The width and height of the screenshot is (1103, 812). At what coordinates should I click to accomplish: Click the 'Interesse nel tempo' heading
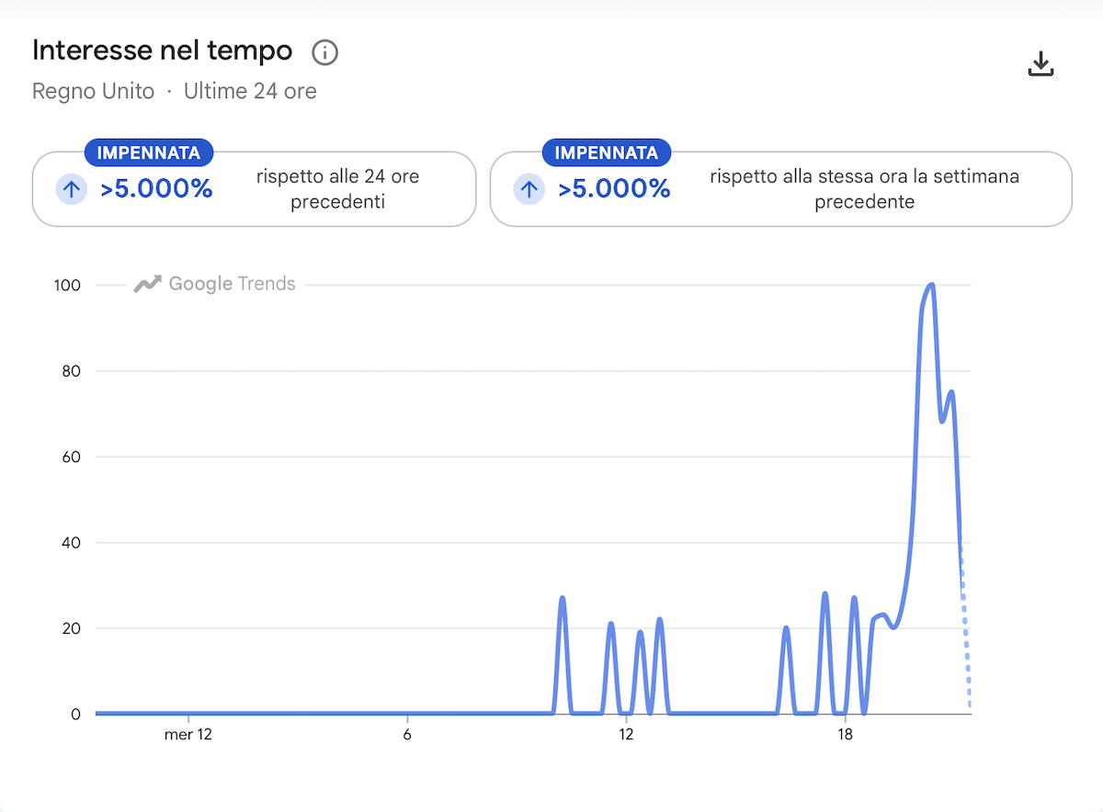click(x=162, y=51)
